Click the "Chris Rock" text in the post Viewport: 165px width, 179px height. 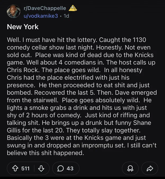(x=23, y=70)
